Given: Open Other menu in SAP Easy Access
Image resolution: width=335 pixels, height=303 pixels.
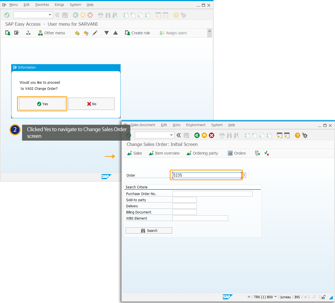Looking at the screenshot, I should [51, 33].
